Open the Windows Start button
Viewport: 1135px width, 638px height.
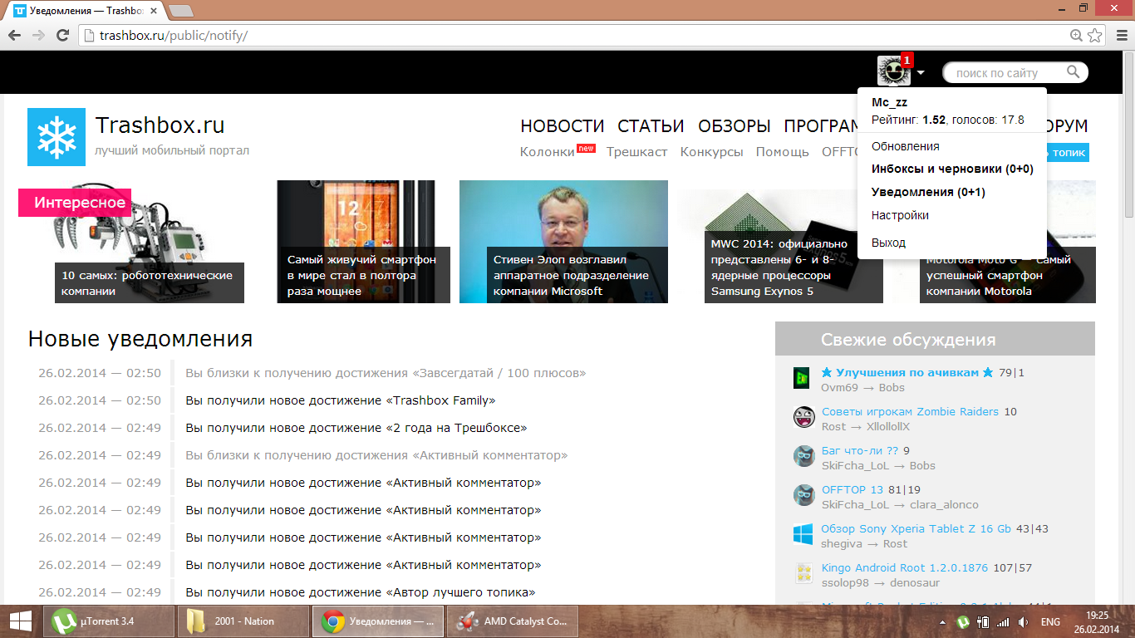coord(20,621)
